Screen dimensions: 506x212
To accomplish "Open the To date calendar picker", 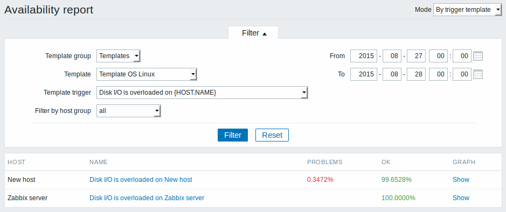I will pos(478,74).
